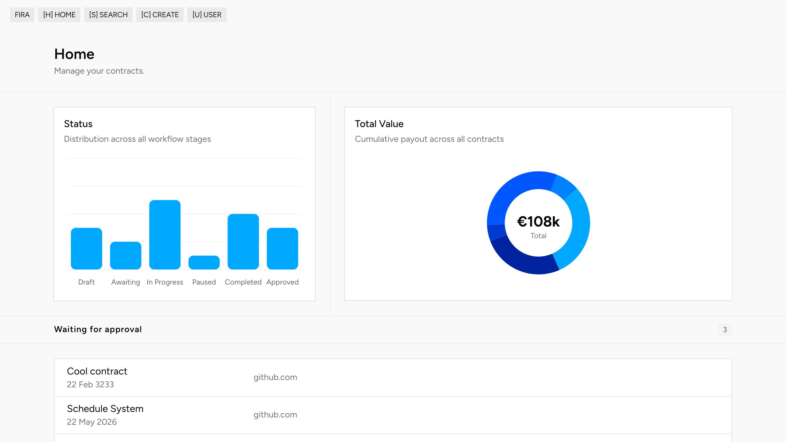786x442 pixels.
Task: Select the Approved bar in Status chart
Action: [x=282, y=249]
